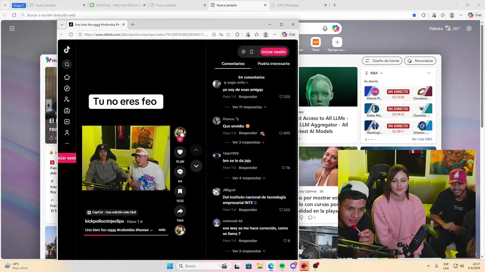Viewport: 485px width, 272px height.
Task: Click Responder on JMiguel's comment
Action: (248, 210)
